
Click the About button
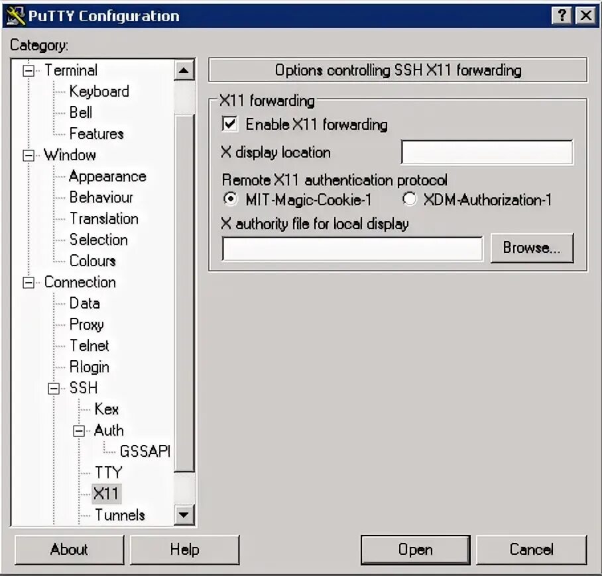click(x=69, y=550)
